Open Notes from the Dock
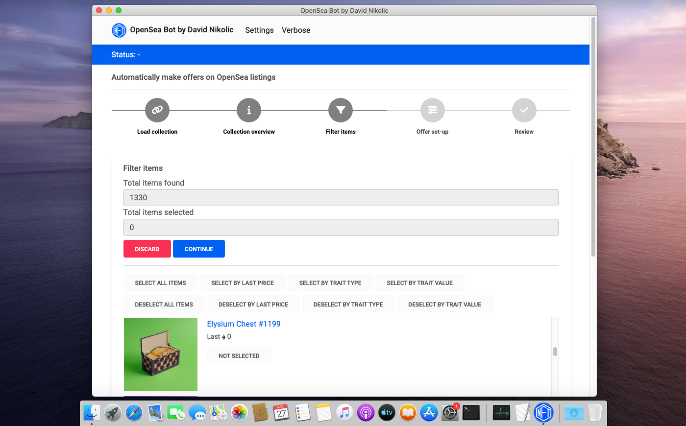Screen dimensions: 686x426 pos(323,413)
